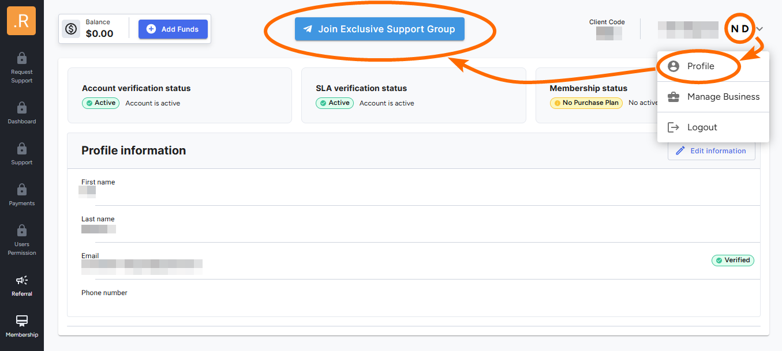This screenshot has width=782, height=351.
Task: Click the Add Funds button
Action: [173, 29]
